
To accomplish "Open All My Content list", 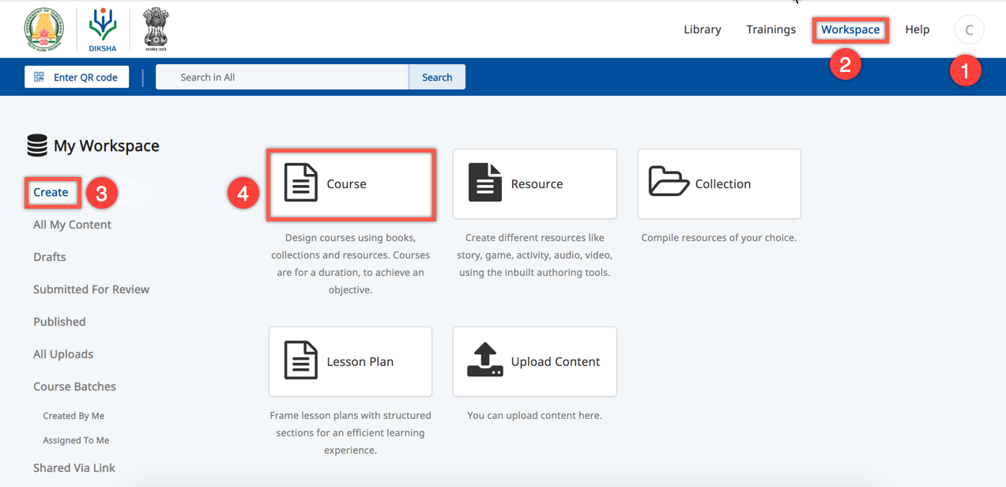I will 72,225.
